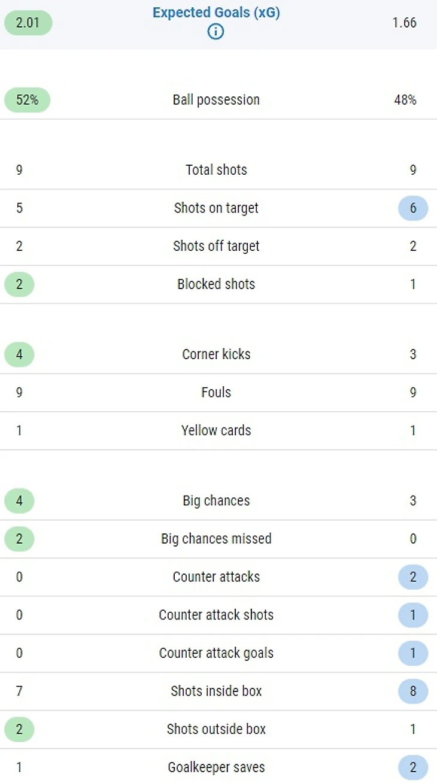Click the blue 2 counter attacks badge
Screen dimensions: 437x783
pyautogui.click(x=413, y=577)
